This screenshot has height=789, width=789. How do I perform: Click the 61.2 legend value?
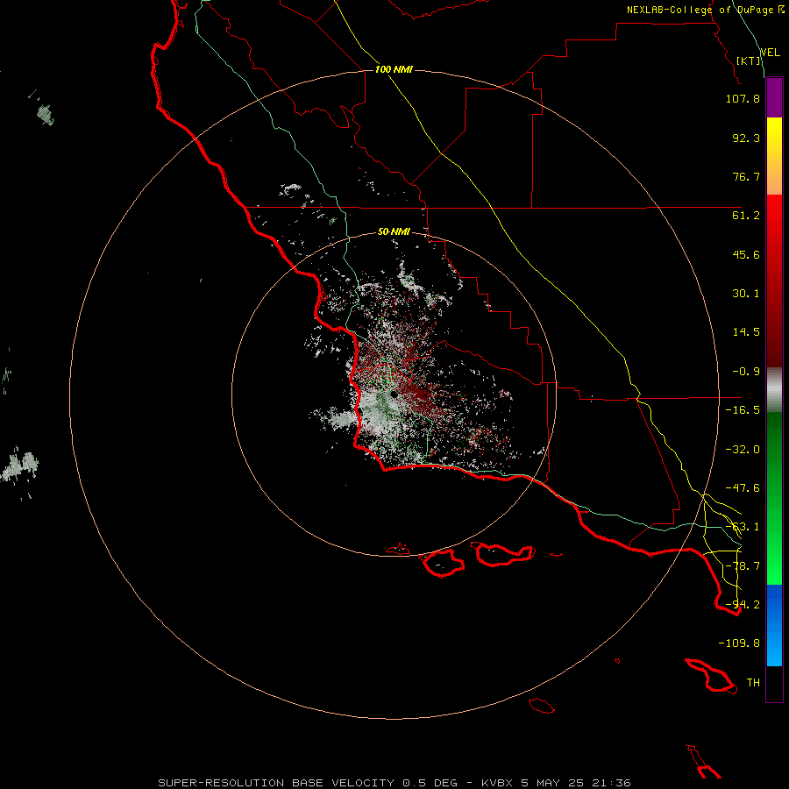coord(746,216)
